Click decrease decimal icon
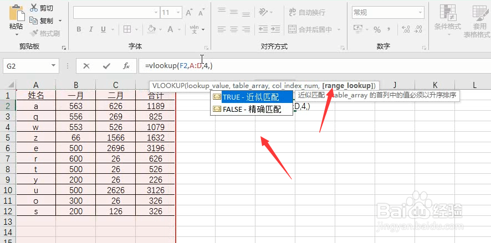Image resolution: width=491 pixels, height=243 pixels. tap(418, 29)
